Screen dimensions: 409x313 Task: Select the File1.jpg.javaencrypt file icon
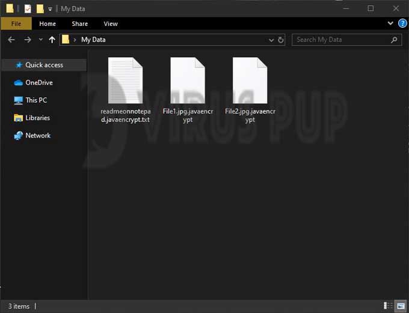coord(188,81)
